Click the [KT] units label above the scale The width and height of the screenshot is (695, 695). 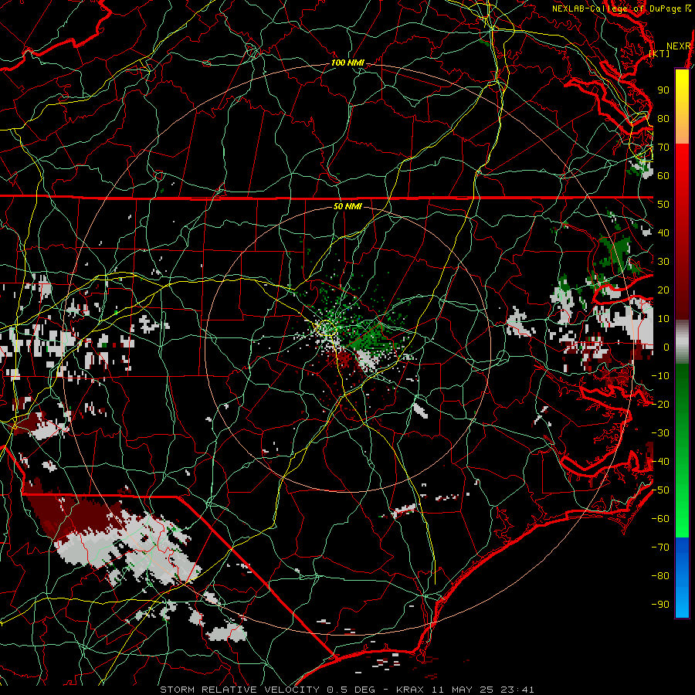659,53
